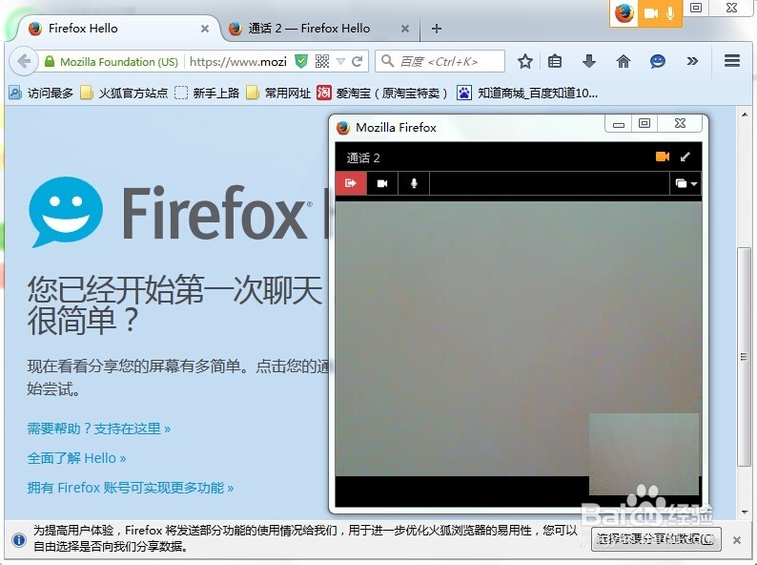Go to Home page icon
Viewport: 757px width, 565px height.
[x=624, y=61]
